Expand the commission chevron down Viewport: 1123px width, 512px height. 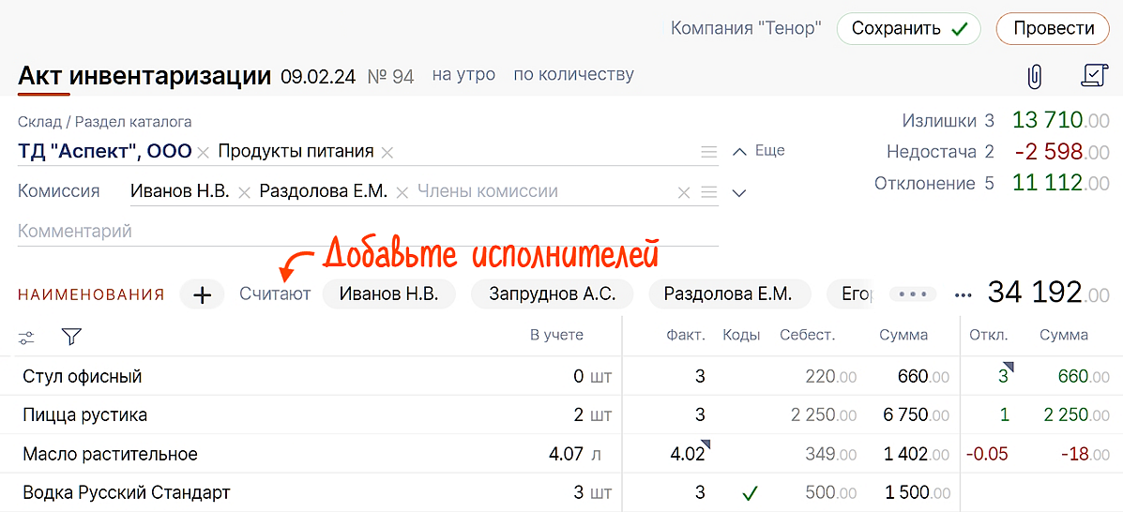(x=739, y=193)
